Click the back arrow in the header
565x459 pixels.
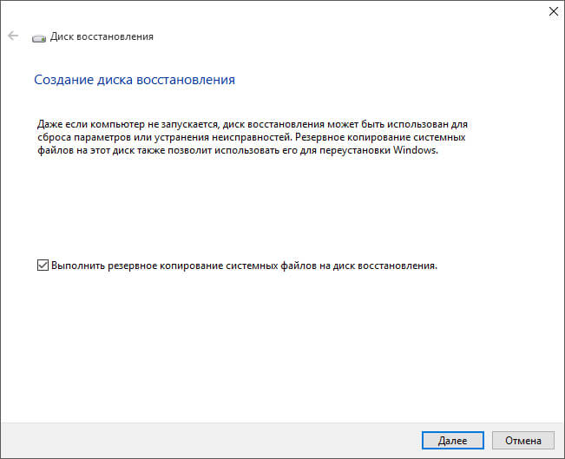click(12, 37)
